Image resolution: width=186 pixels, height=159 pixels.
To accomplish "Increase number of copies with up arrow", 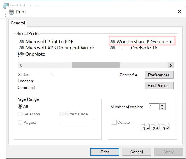I will coord(162,105).
